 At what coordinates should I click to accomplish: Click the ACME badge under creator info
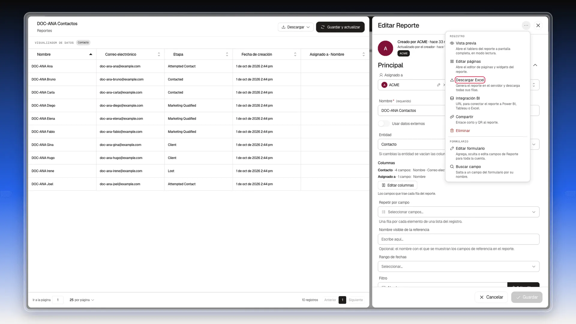coord(403,53)
